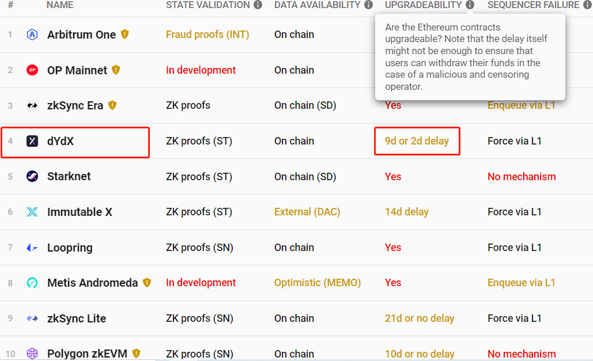Viewport: 593px width, 361px height.
Task: Click the Metis Andromeda logo icon
Action: [x=32, y=283]
